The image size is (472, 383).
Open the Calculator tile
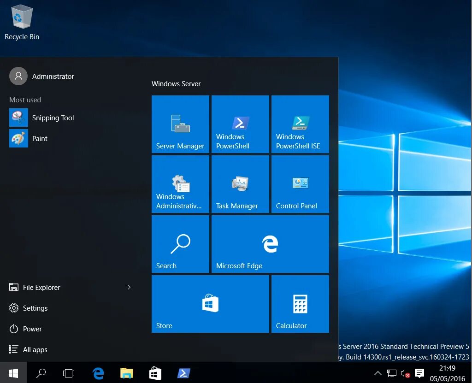(x=300, y=304)
